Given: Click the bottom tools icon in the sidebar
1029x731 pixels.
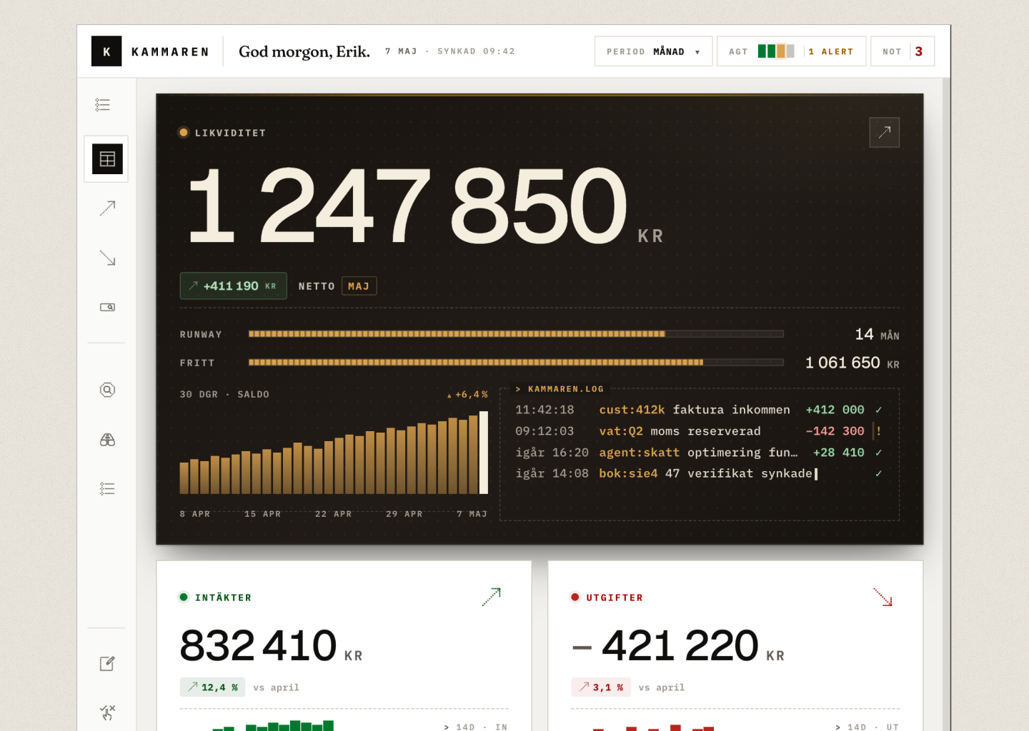Looking at the screenshot, I should tap(107, 712).
